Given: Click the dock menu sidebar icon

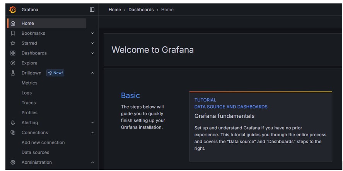Looking at the screenshot, I should 92,10.
